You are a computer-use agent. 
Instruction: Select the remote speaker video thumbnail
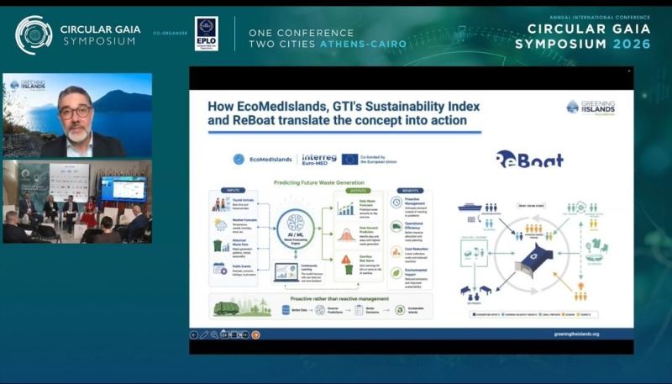pyautogui.click(x=77, y=115)
